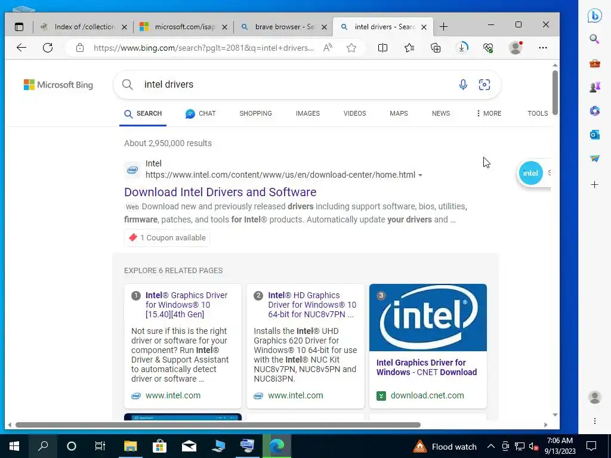This screenshot has width=611, height=458.
Task: Open Browser essentials heart icon
Action: (x=488, y=48)
